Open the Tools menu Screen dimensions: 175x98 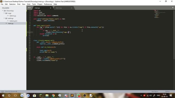34,4
